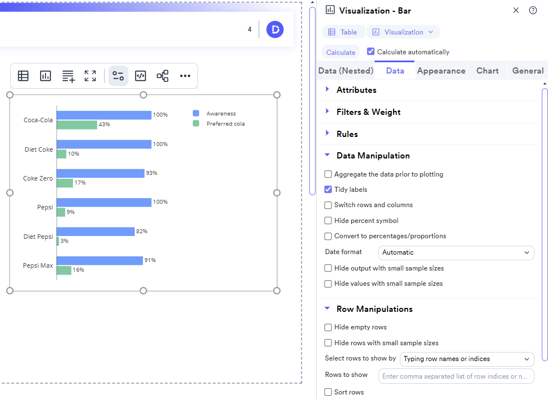Click the Preferred cola green legend swatch
The width and height of the screenshot is (548, 399).
pos(196,123)
